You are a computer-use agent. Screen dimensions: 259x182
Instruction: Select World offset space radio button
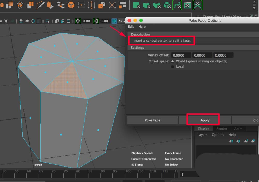172,61
